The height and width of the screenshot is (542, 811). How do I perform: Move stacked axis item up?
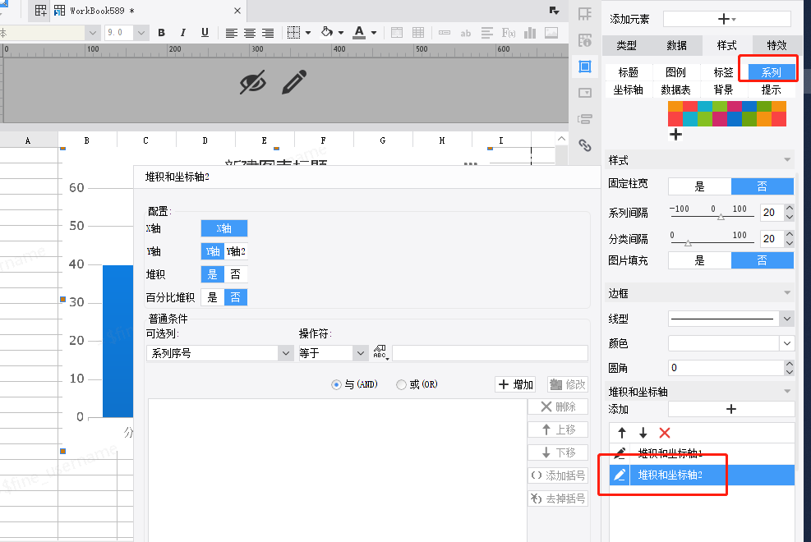[x=622, y=433]
